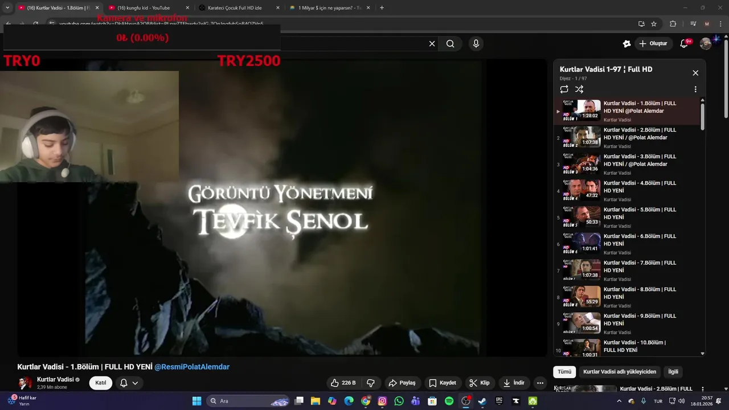Open Chrome extensions puzzle icon

pos(673,24)
